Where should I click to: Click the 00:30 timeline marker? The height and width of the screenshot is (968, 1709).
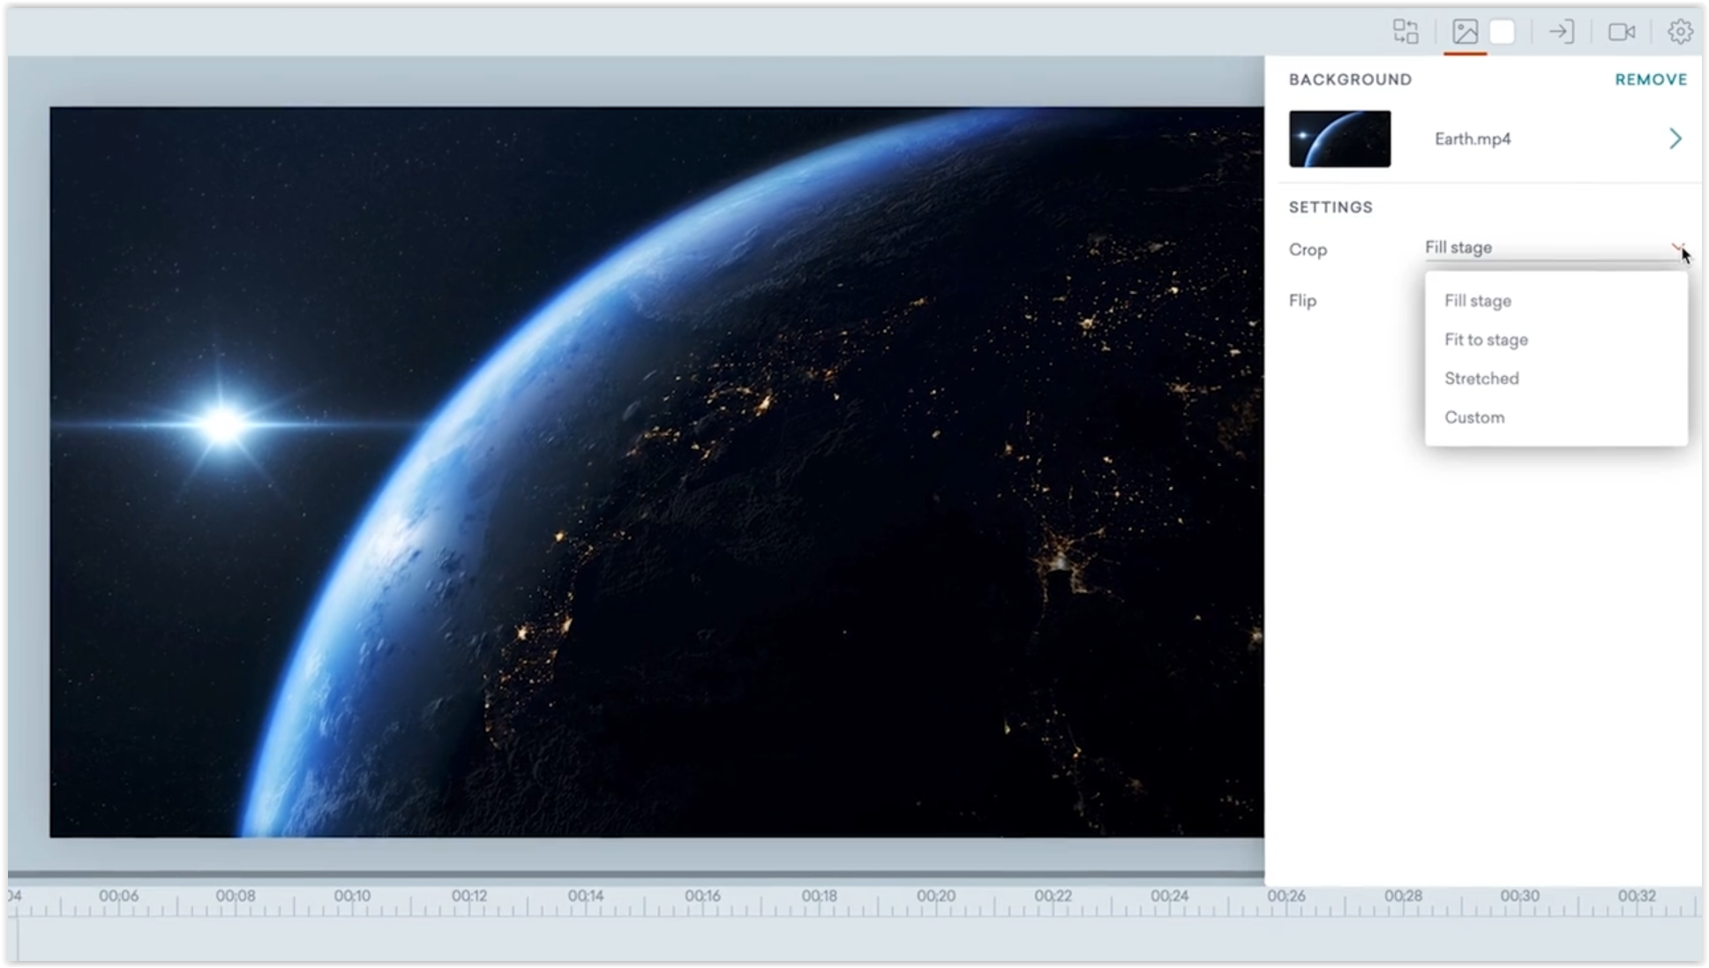coord(1519,897)
